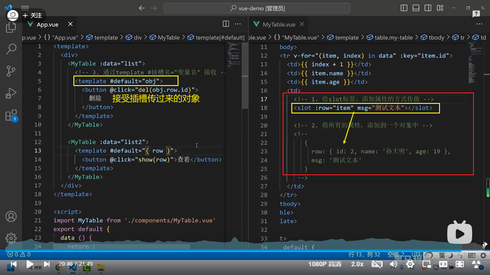Click the <slot :row="item"> code line
The height and width of the screenshot is (275, 490).
pyautogui.click(x=363, y=108)
